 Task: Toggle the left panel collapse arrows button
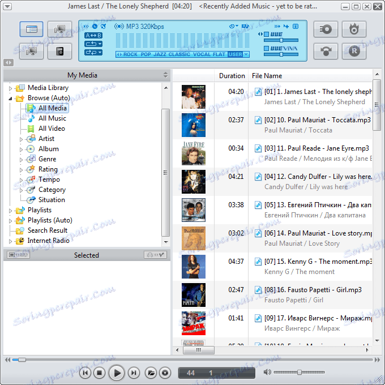click(x=8, y=63)
